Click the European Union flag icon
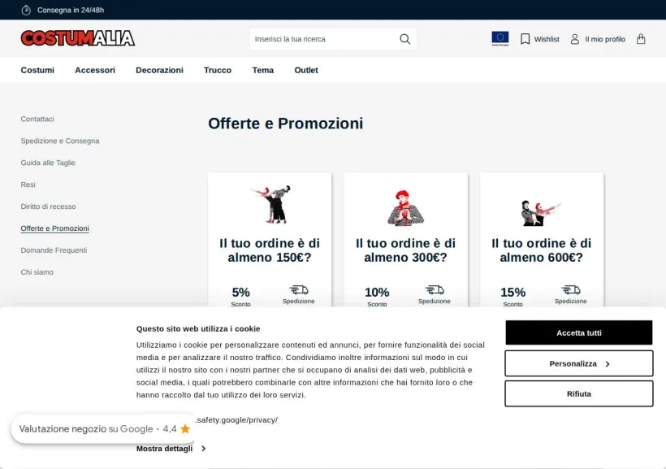 (500, 39)
